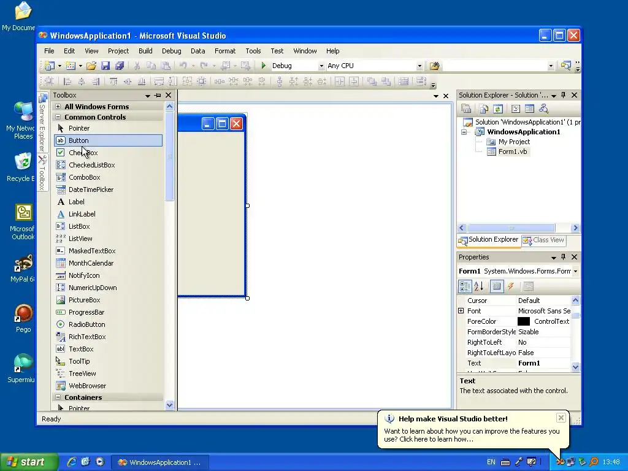The width and height of the screenshot is (628, 471).
Task: Click the Solution Explorer auto-hide pushpin
Action: pyautogui.click(x=564, y=95)
